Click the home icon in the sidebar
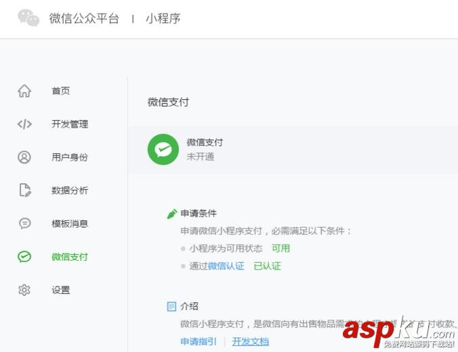 coord(24,91)
